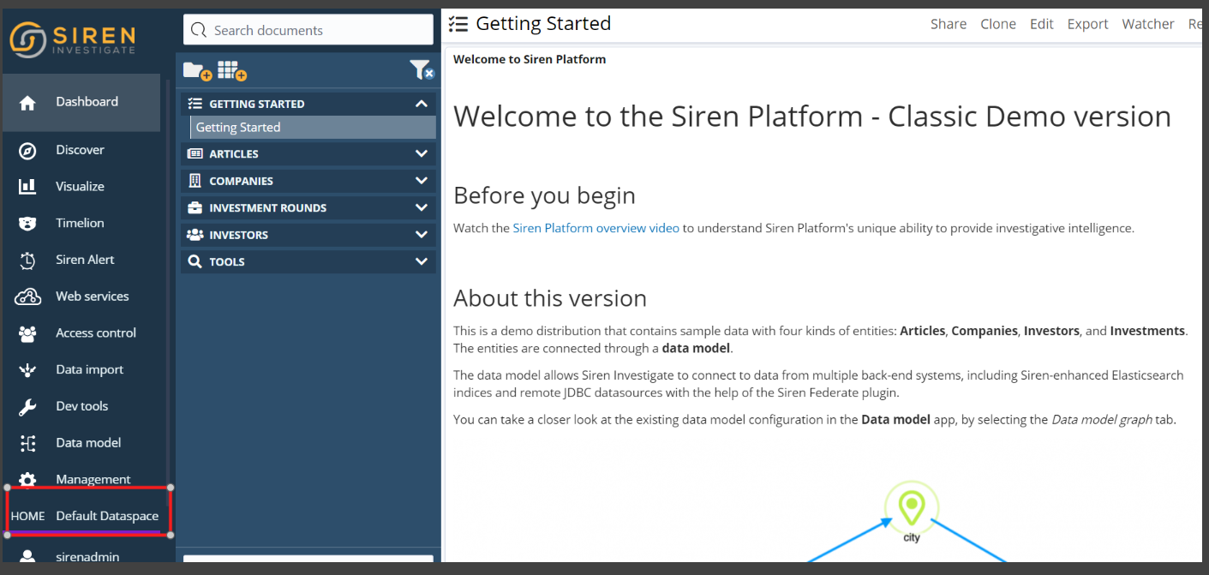Click the Tools group magnifier icon
The image size is (1209, 575).
tap(195, 262)
